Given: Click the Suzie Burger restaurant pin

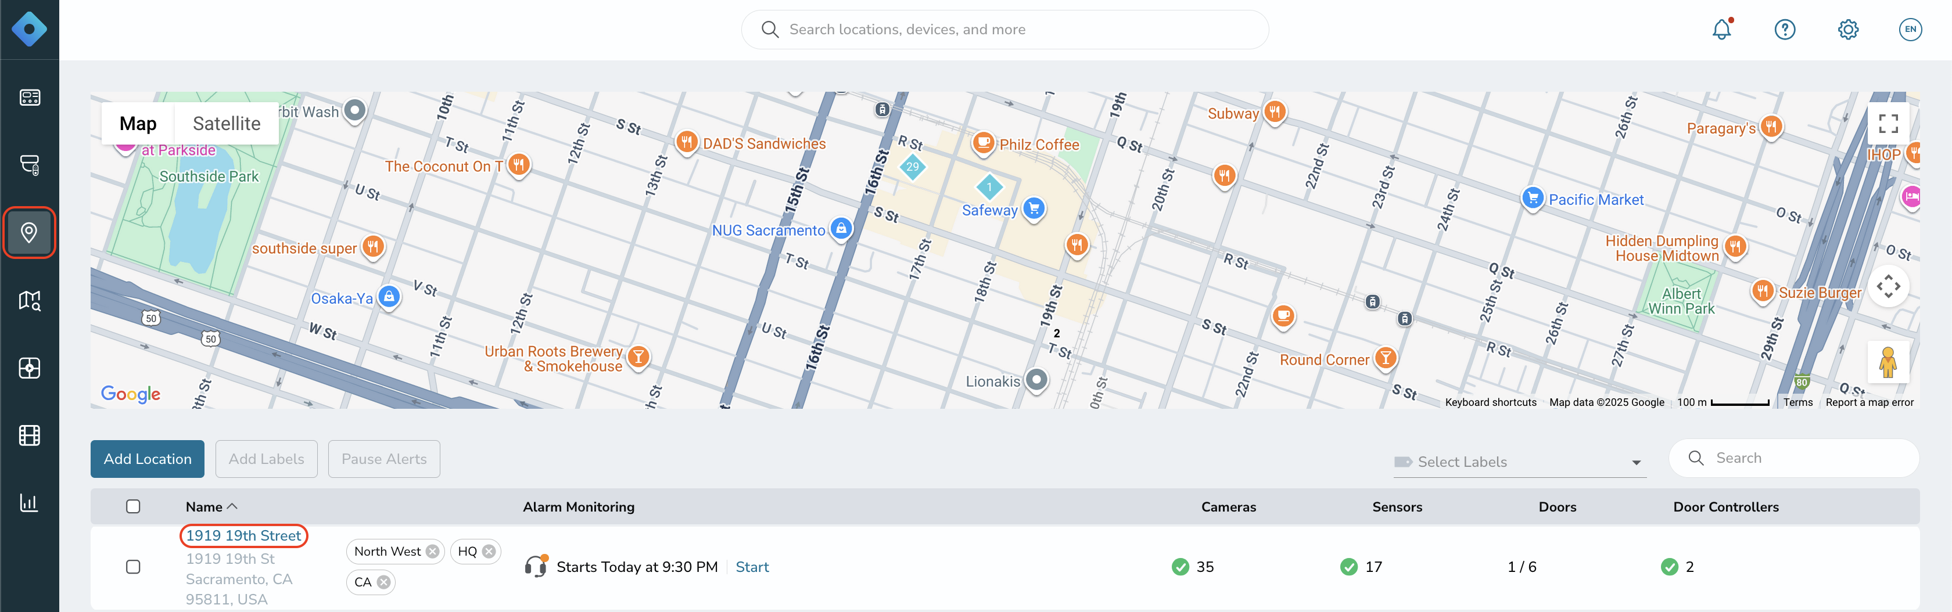Looking at the screenshot, I should click(x=1763, y=291).
